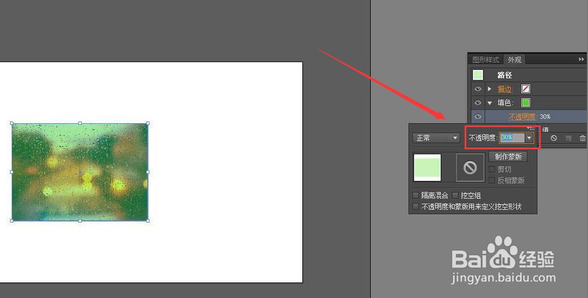Click the red-slash stroke (描边) swatch
The width and height of the screenshot is (588, 298).
526,89
